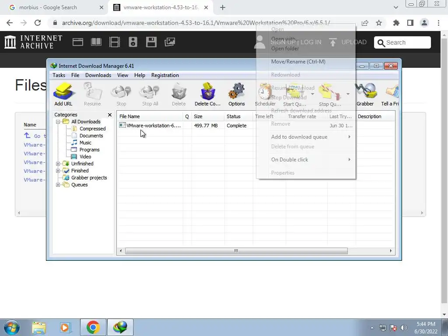This screenshot has height=336, width=448.
Task: Select the Documents category
Action: pos(91,136)
